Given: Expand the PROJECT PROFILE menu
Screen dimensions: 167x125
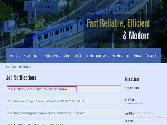Looking at the screenshot, I should pos(32,56).
